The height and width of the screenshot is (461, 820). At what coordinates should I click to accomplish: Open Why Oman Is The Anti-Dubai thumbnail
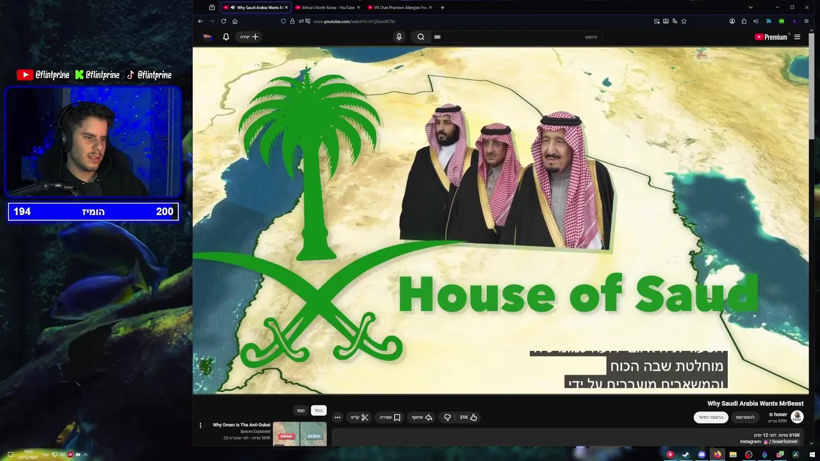click(x=300, y=433)
